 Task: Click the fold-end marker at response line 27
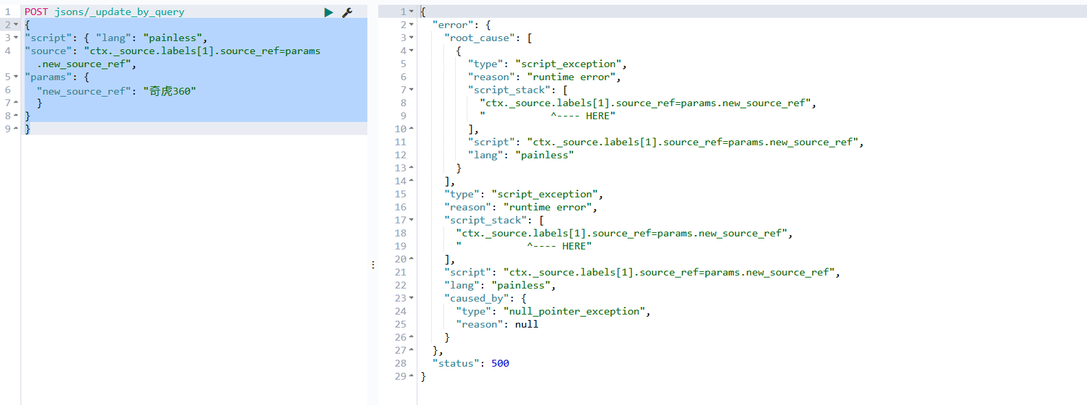411,350
